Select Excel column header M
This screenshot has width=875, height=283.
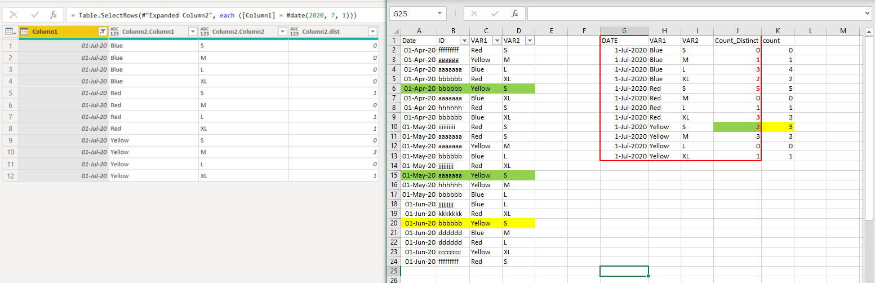click(x=843, y=31)
